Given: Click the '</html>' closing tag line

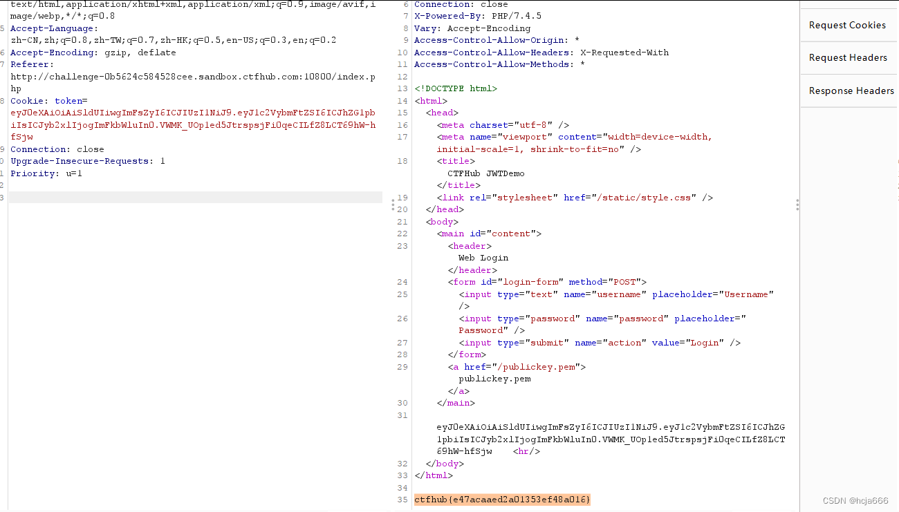Looking at the screenshot, I should point(434,475).
